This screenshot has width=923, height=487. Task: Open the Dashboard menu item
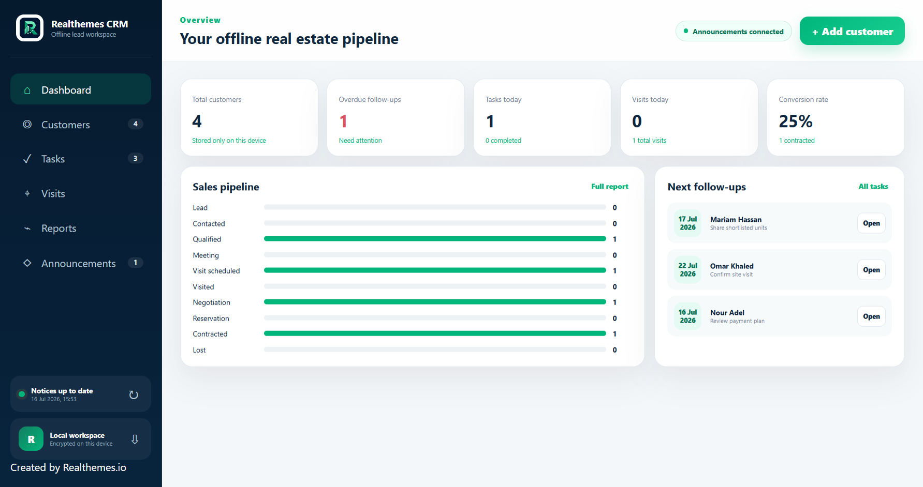[81, 89]
